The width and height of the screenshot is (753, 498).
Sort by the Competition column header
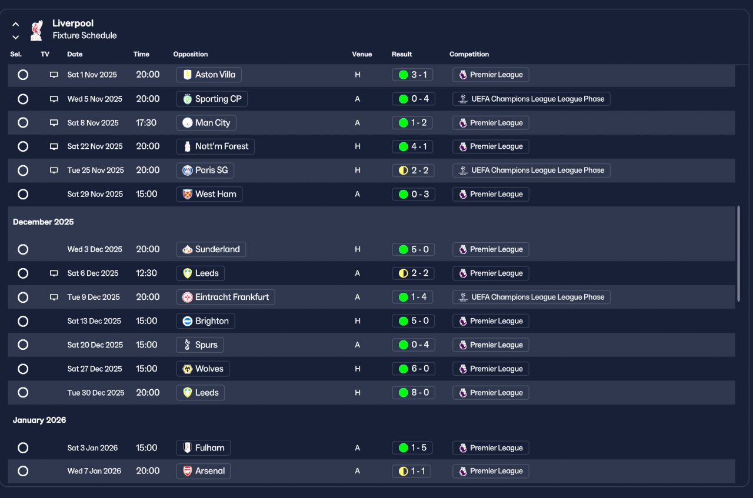(469, 54)
